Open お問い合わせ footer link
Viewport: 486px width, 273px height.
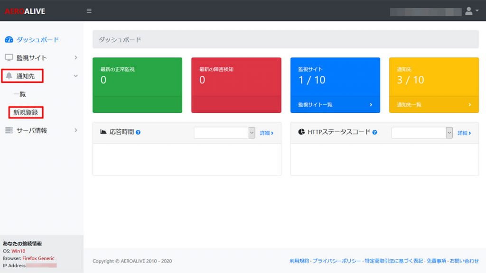click(464, 261)
